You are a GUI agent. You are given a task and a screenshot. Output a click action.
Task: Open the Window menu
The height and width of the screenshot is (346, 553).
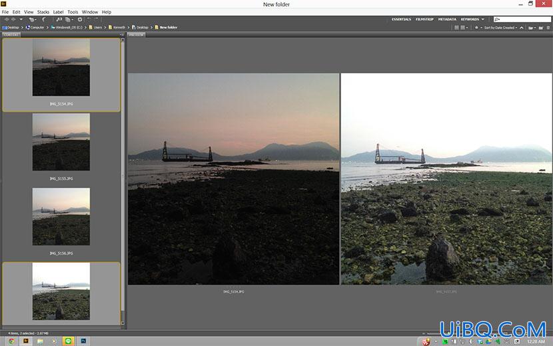point(89,12)
